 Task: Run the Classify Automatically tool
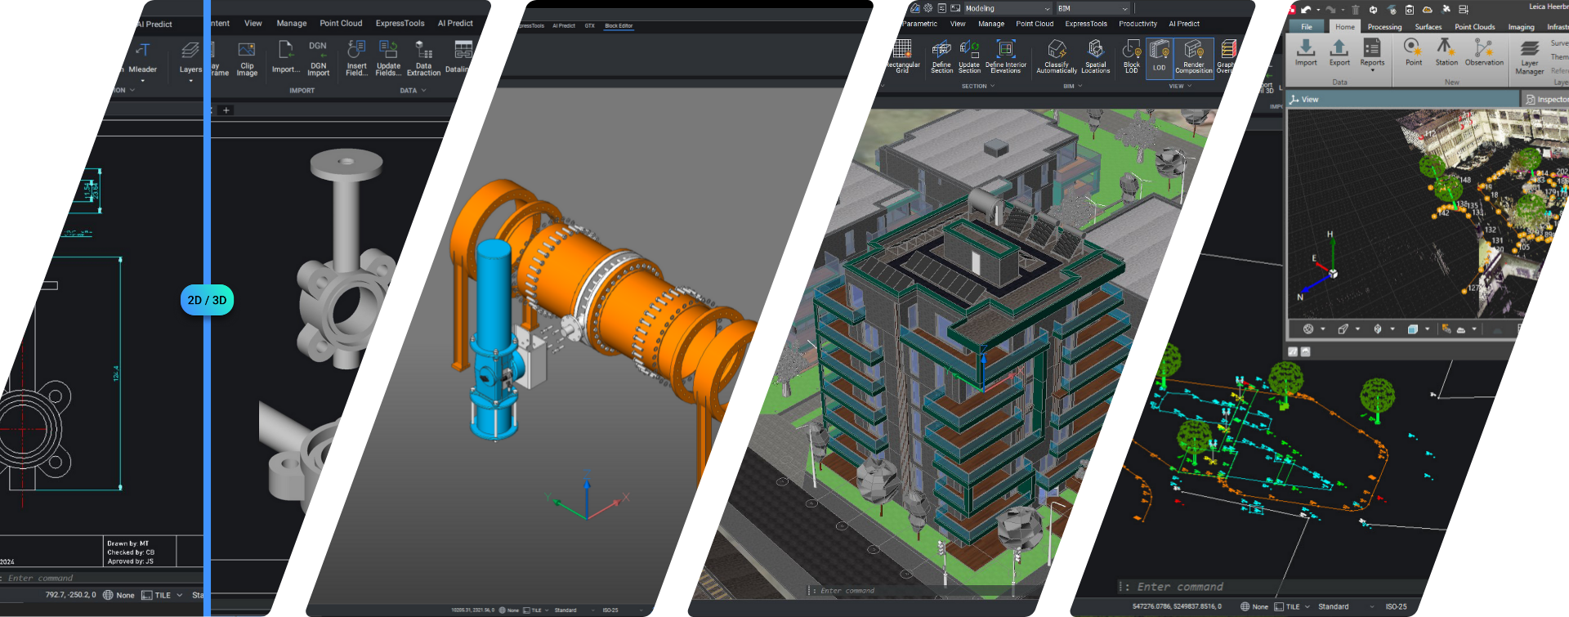pyautogui.click(x=1057, y=56)
